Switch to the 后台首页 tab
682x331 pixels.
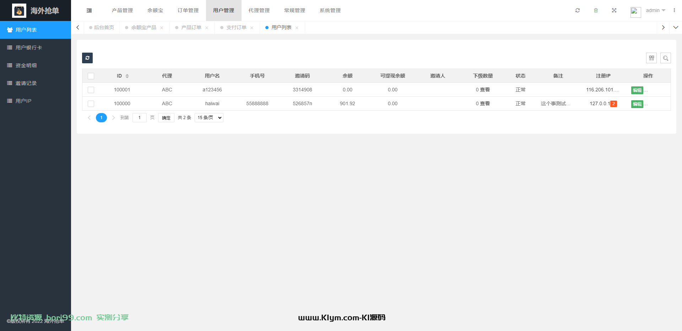(x=102, y=27)
